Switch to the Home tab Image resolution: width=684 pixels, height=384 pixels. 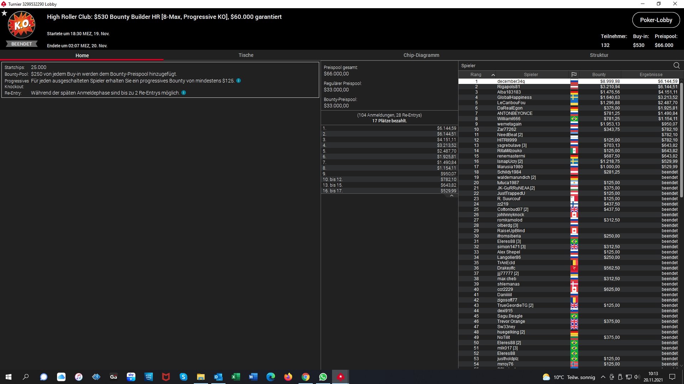pyautogui.click(x=82, y=55)
